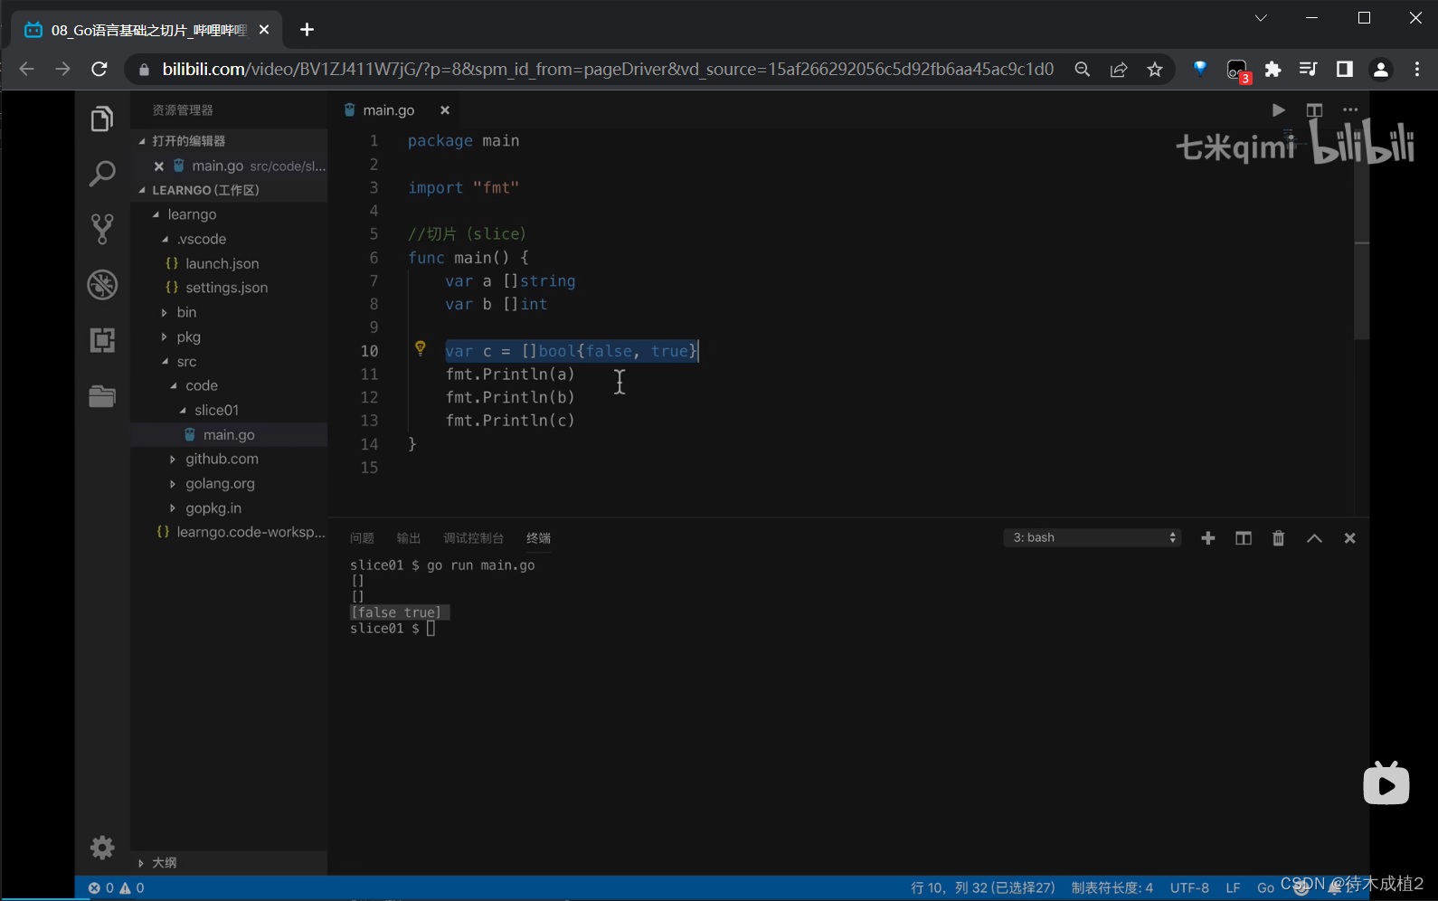Image resolution: width=1438 pixels, height=901 pixels.
Task: Close main.go in the open editors list
Action: 159,166
